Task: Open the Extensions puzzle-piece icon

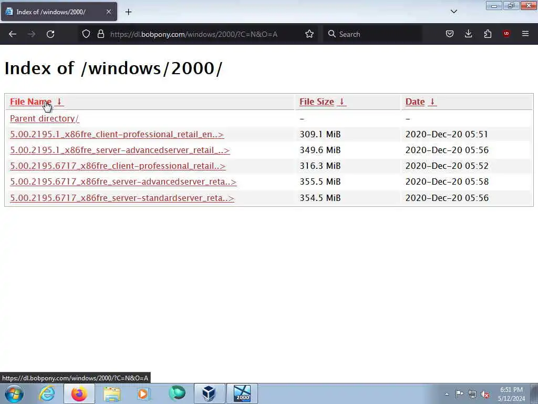Action: 488,34
